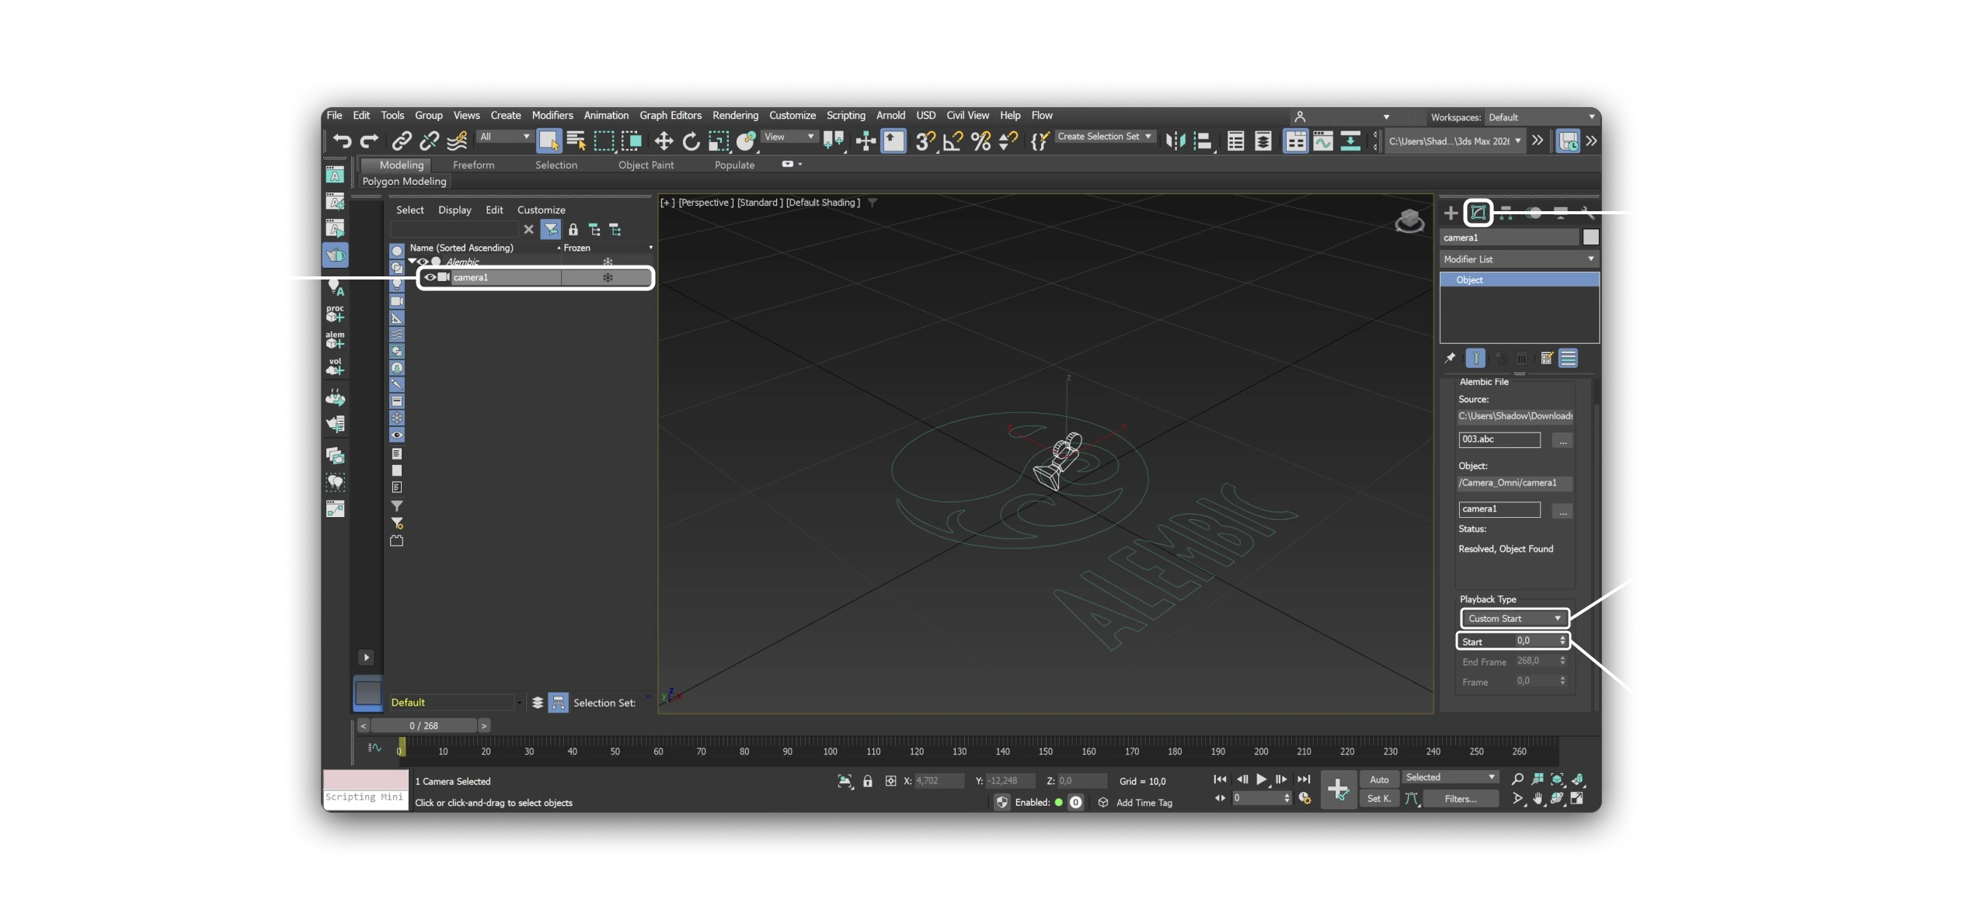This screenshot has height=920, width=1982.
Task: Click browse button next to 003.abc
Action: (x=1562, y=440)
